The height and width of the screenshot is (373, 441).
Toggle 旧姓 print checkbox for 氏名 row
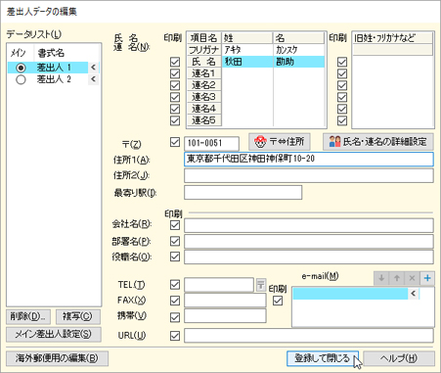(342, 62)
